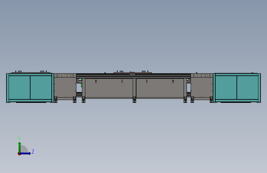Select the left door of the left teal cabinet
The image size is (267, 173).
click(x=19, y=87)
